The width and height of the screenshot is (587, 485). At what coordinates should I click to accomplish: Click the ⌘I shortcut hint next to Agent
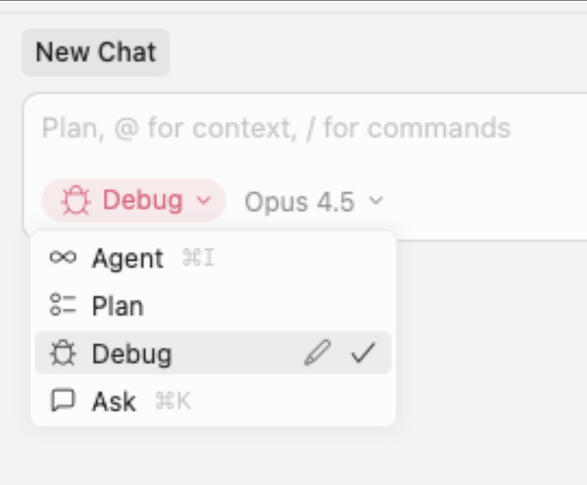coord(198,259)
